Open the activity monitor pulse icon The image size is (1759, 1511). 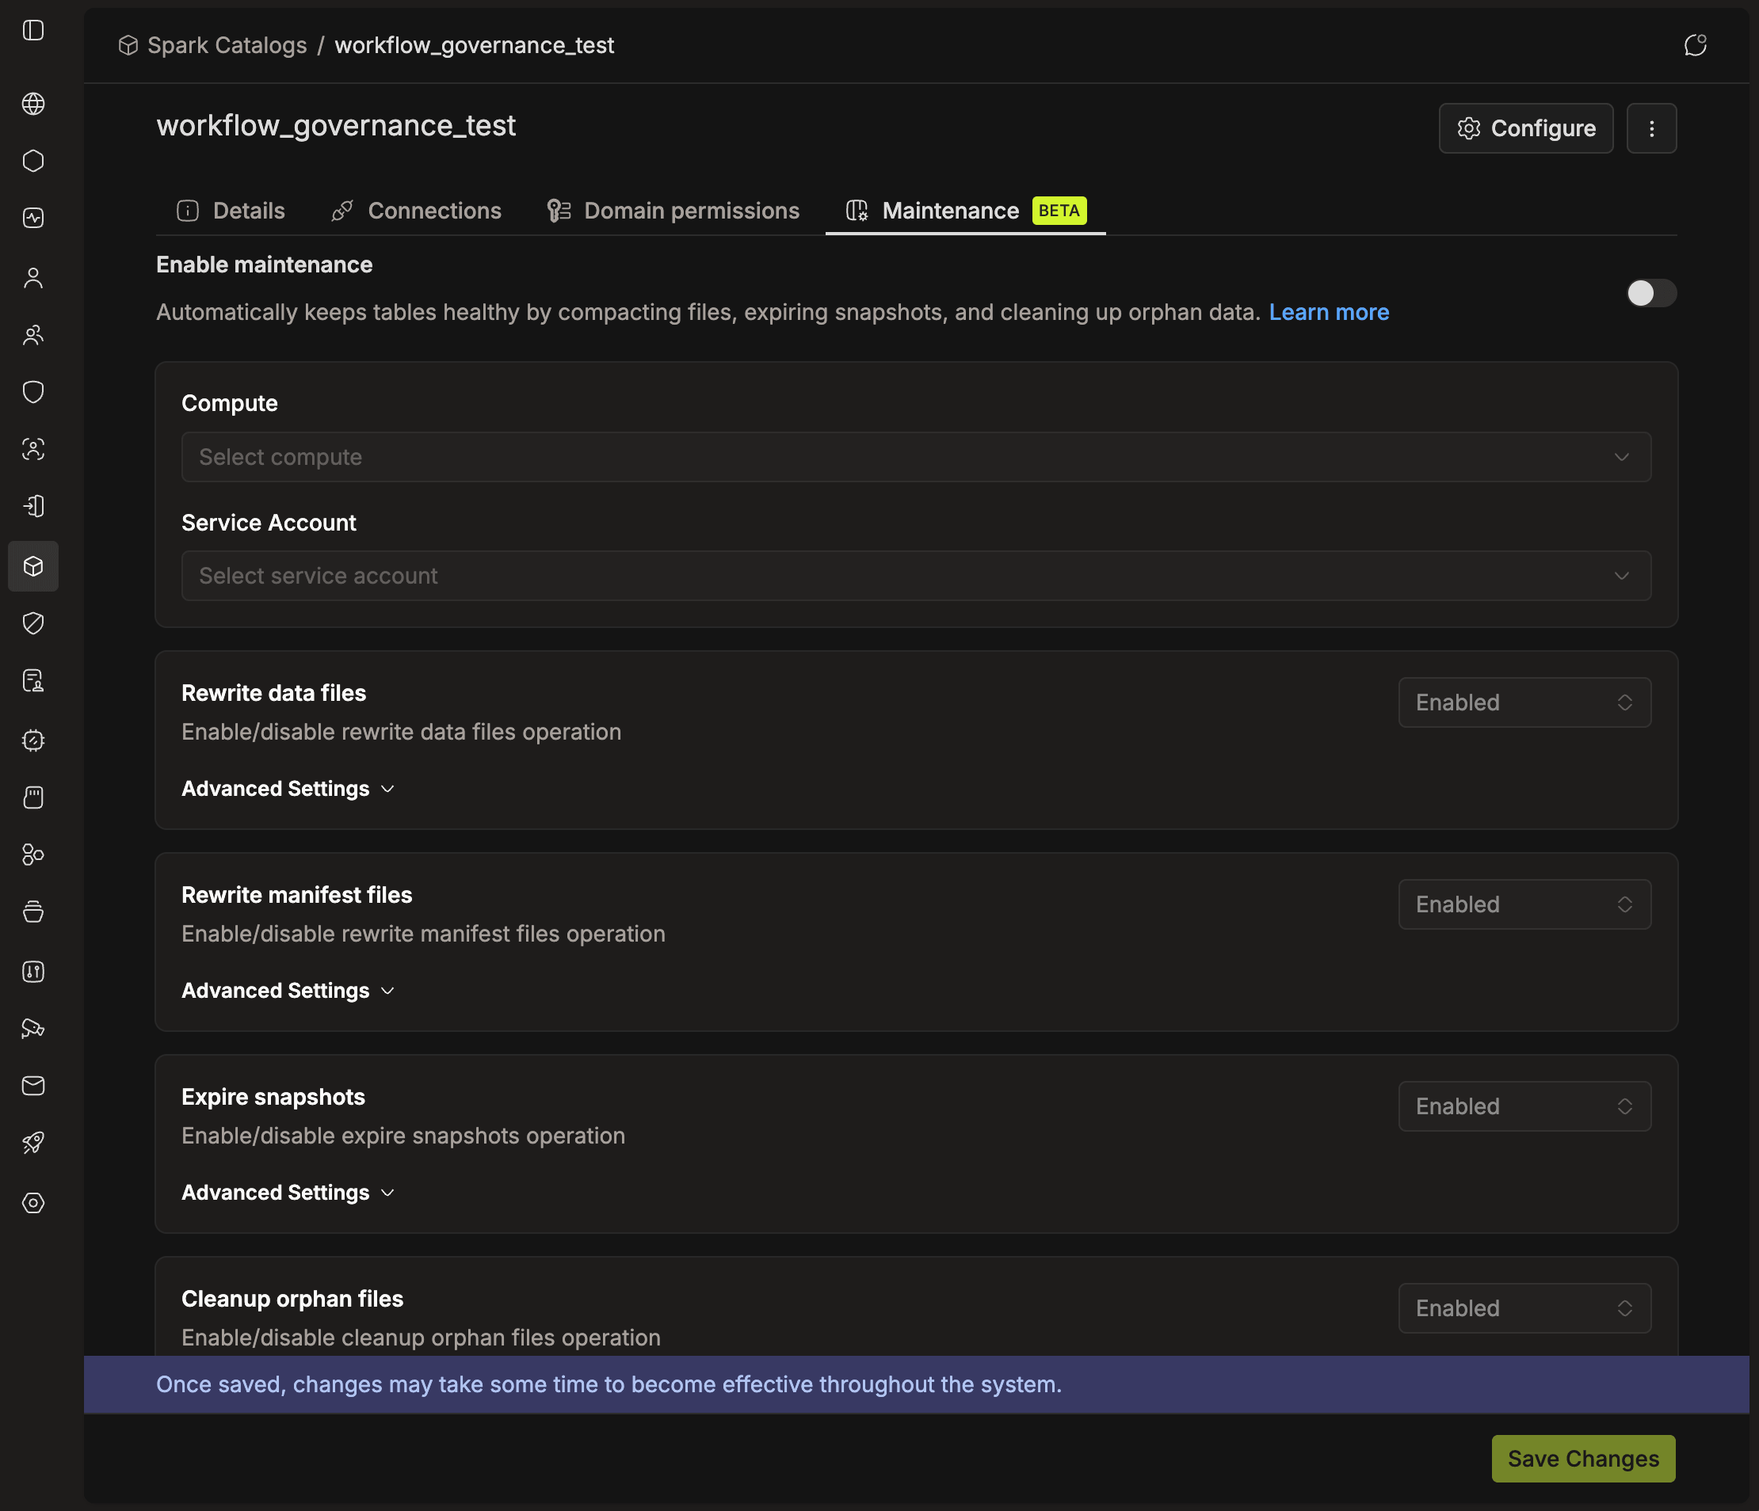[33, 218]
